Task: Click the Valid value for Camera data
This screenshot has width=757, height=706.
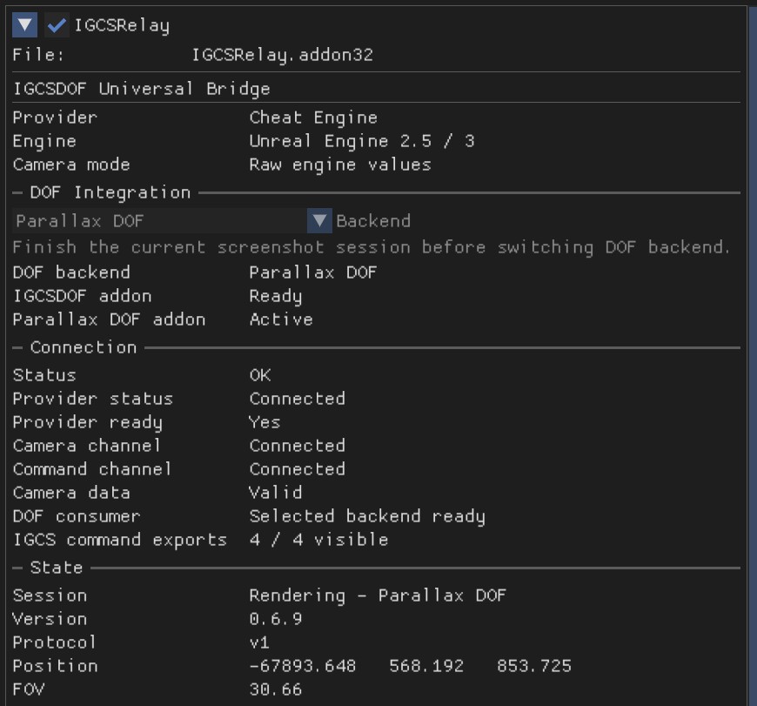Action: [276, 493]
